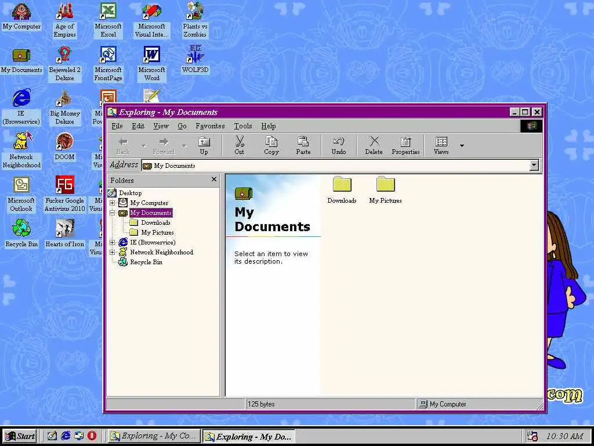
Task: Click the Delete toolbar icon
Action: coord(374,146)
